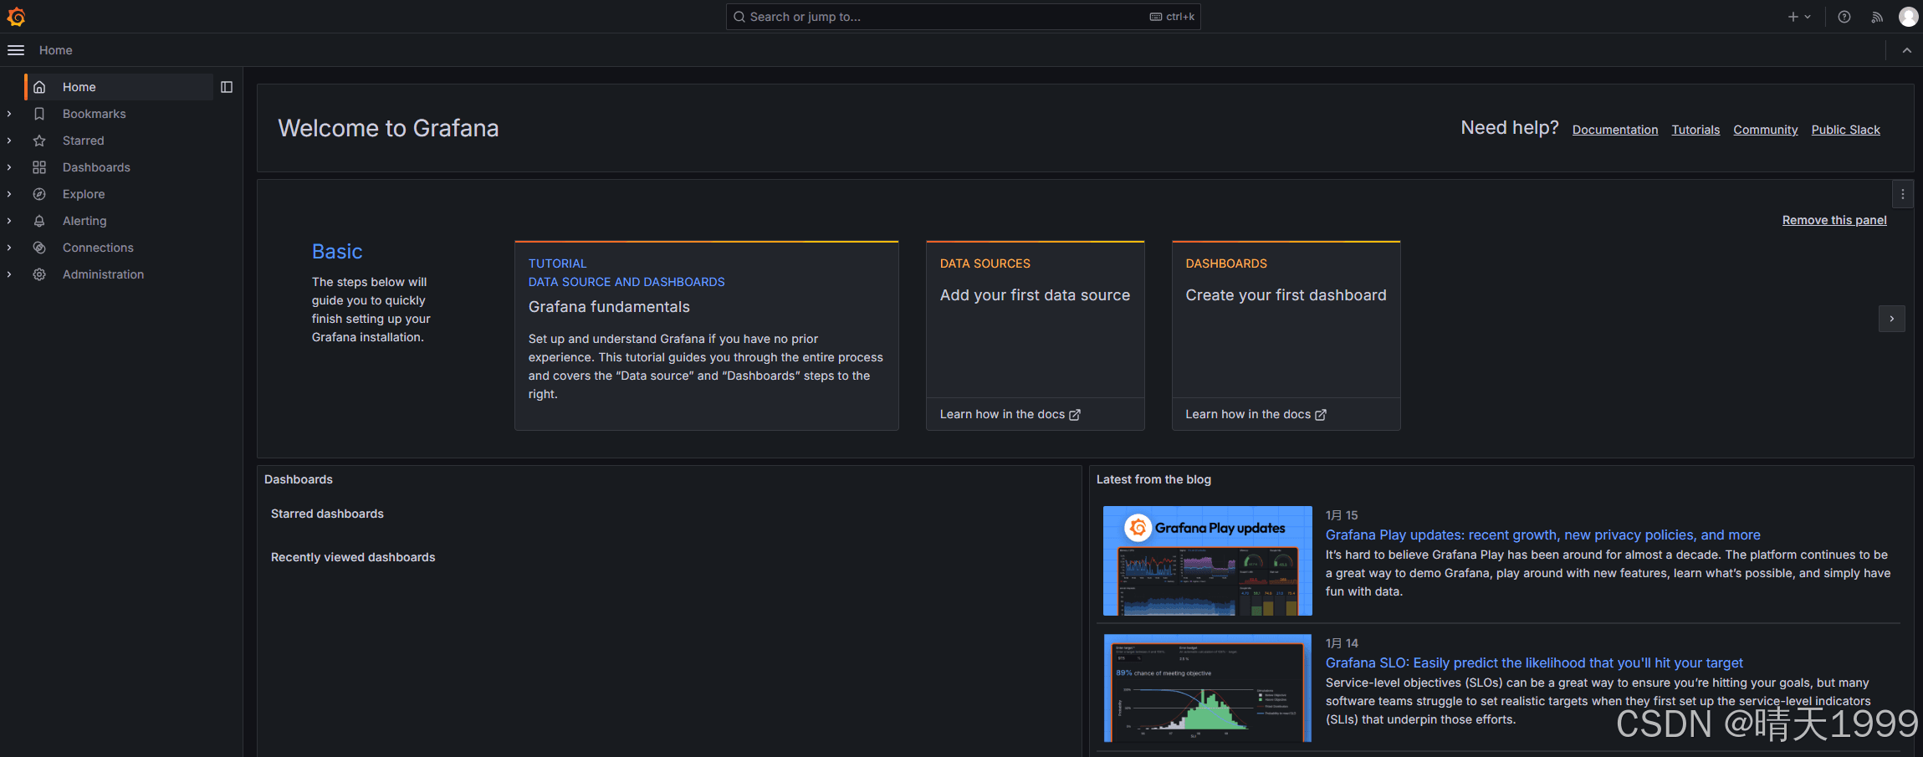Click the Explore compass icon
The height and width of the screenshot is (757, 1923).
click(39, 194)
